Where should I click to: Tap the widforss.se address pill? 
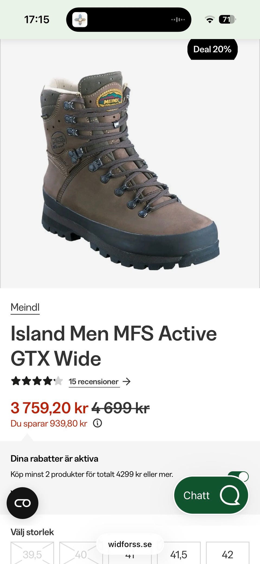[x=130, y=544]
